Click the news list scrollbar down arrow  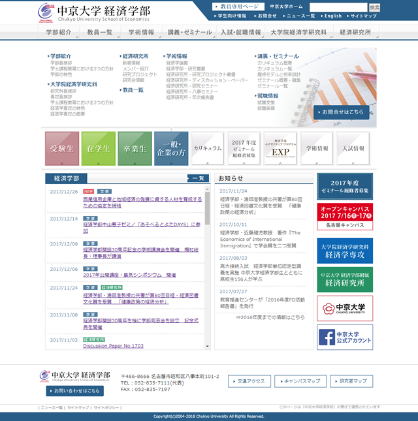click(x=208, y=347)
